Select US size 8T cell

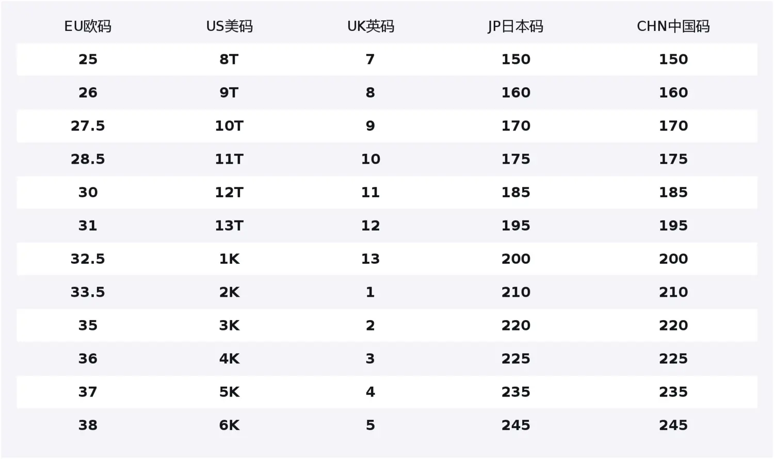point(229,59)
